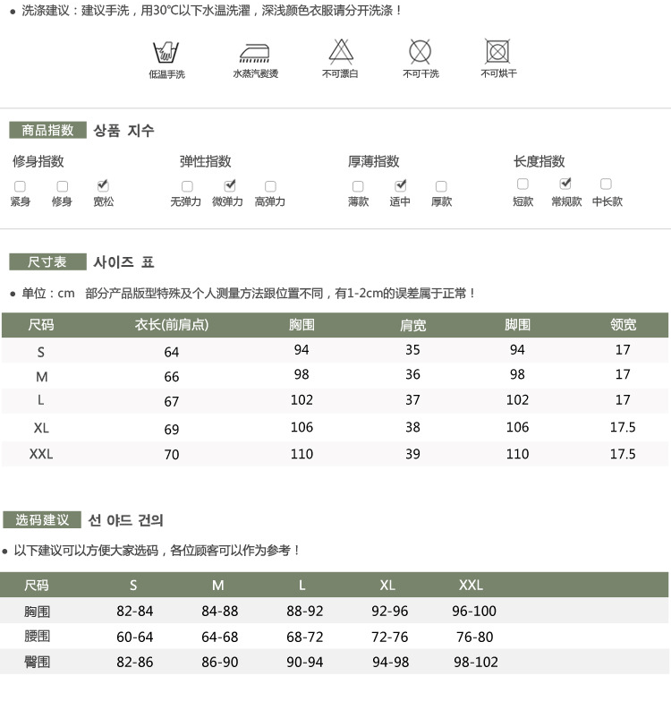This screenshot has height=719, width=671.
Task: Click the 胸围 column header in size table
Action: point(302,324)
